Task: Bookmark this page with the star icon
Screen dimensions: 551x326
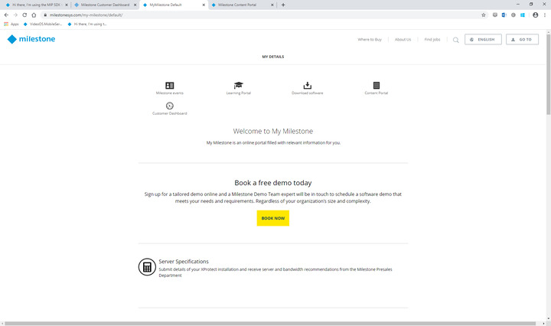Action: pyautogui.click(x=484, y=15)
